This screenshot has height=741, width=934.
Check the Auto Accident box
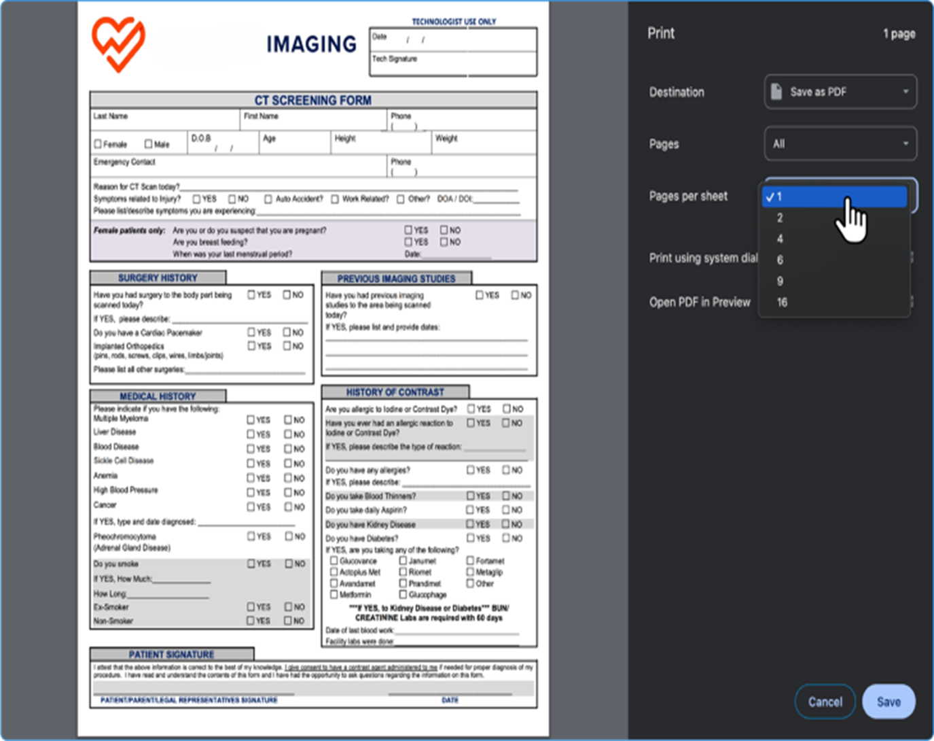click(x=268, y=199)
